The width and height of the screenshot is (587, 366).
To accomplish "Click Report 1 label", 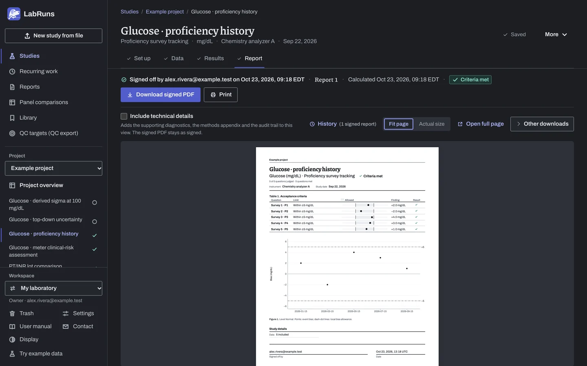I will point(326,80).
